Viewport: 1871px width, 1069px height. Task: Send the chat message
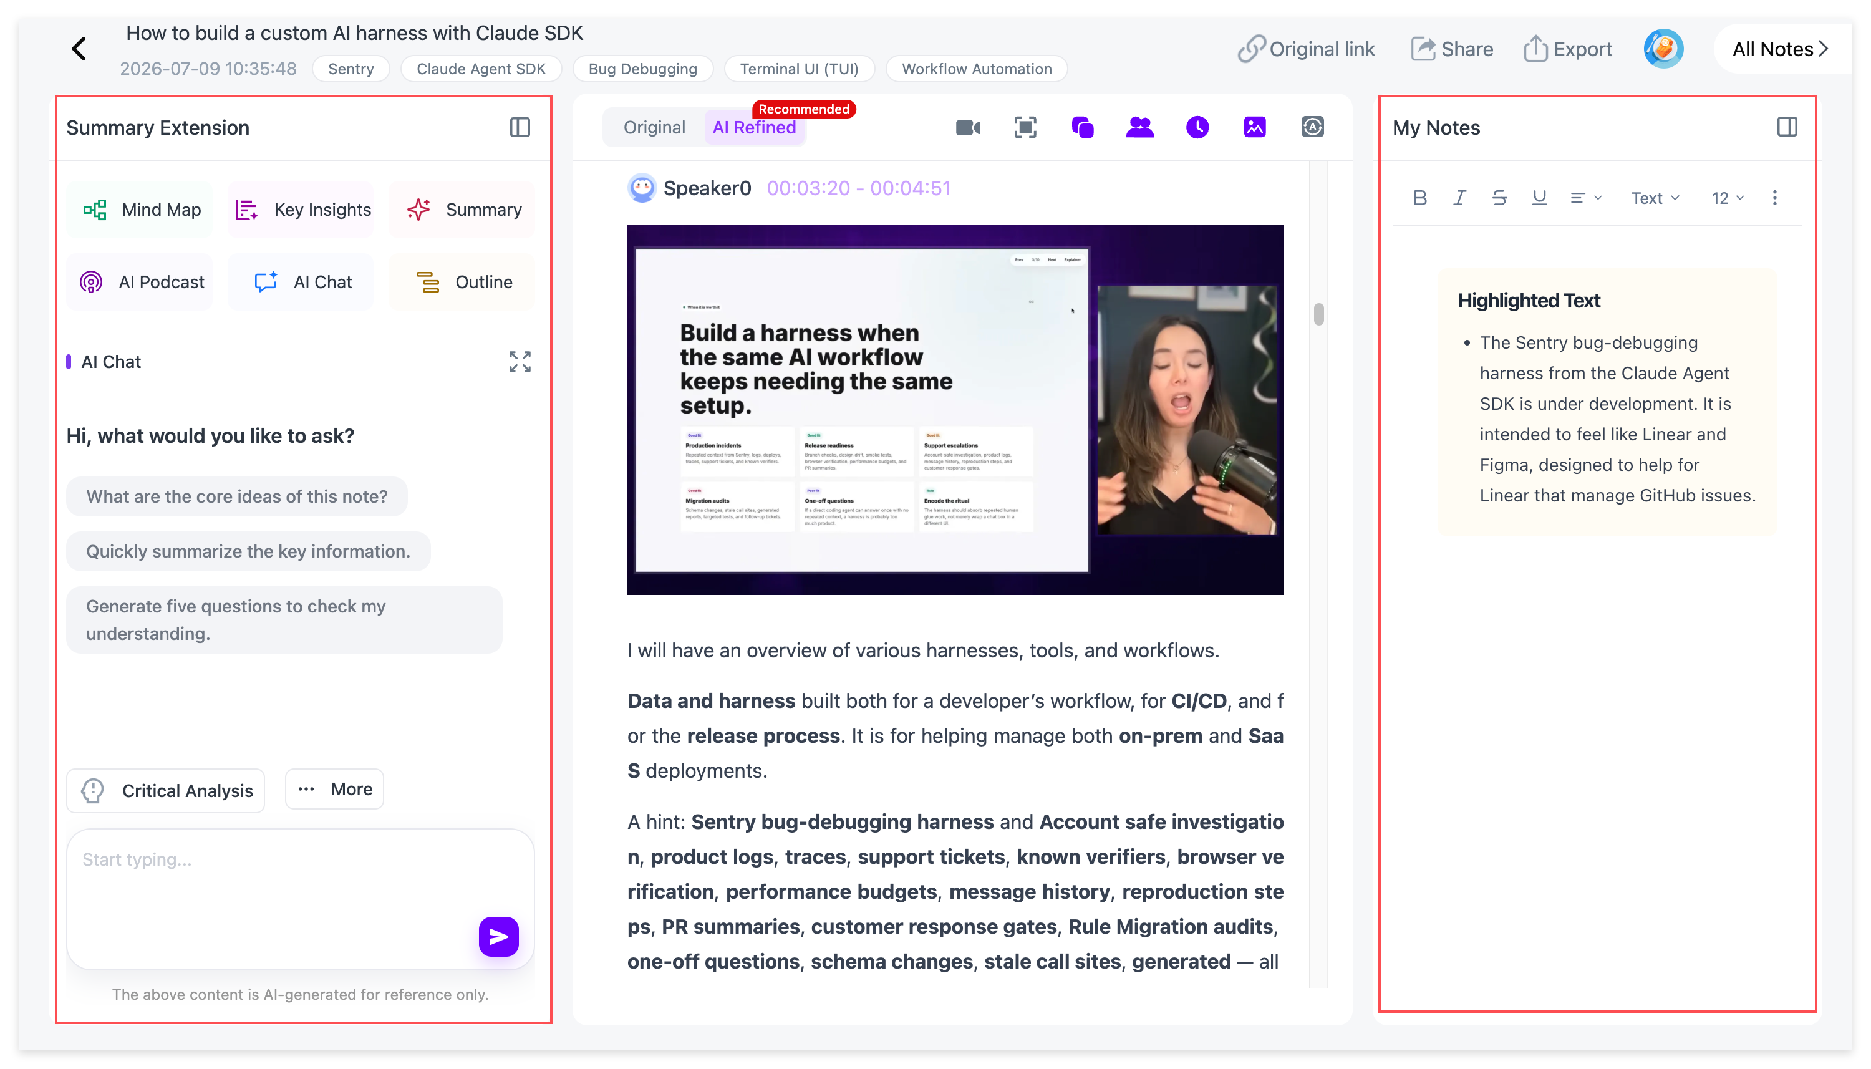coord(498,936)
